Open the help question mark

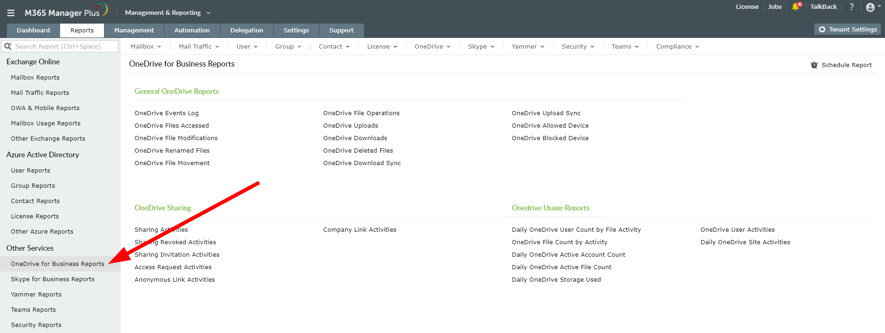point(851,6)
